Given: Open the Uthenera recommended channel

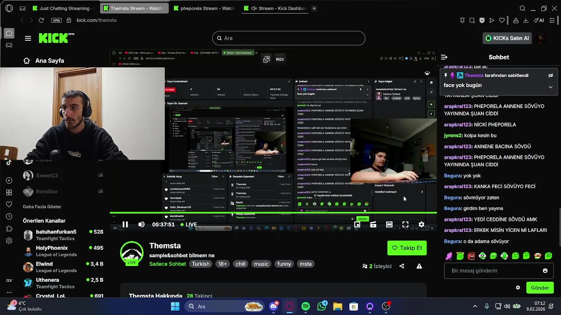Looking at the screenshot, I should coord(64,283).
